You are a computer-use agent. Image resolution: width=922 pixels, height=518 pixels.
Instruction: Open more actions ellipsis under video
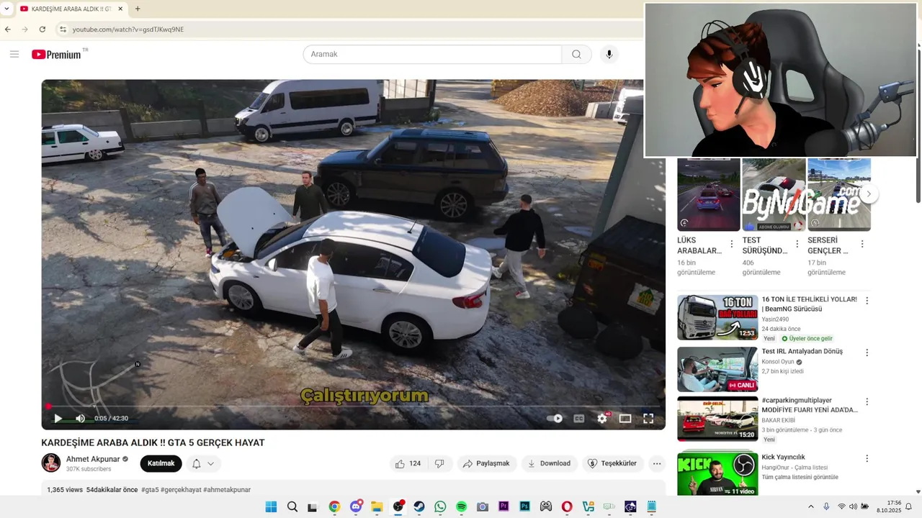pos(656,463)
